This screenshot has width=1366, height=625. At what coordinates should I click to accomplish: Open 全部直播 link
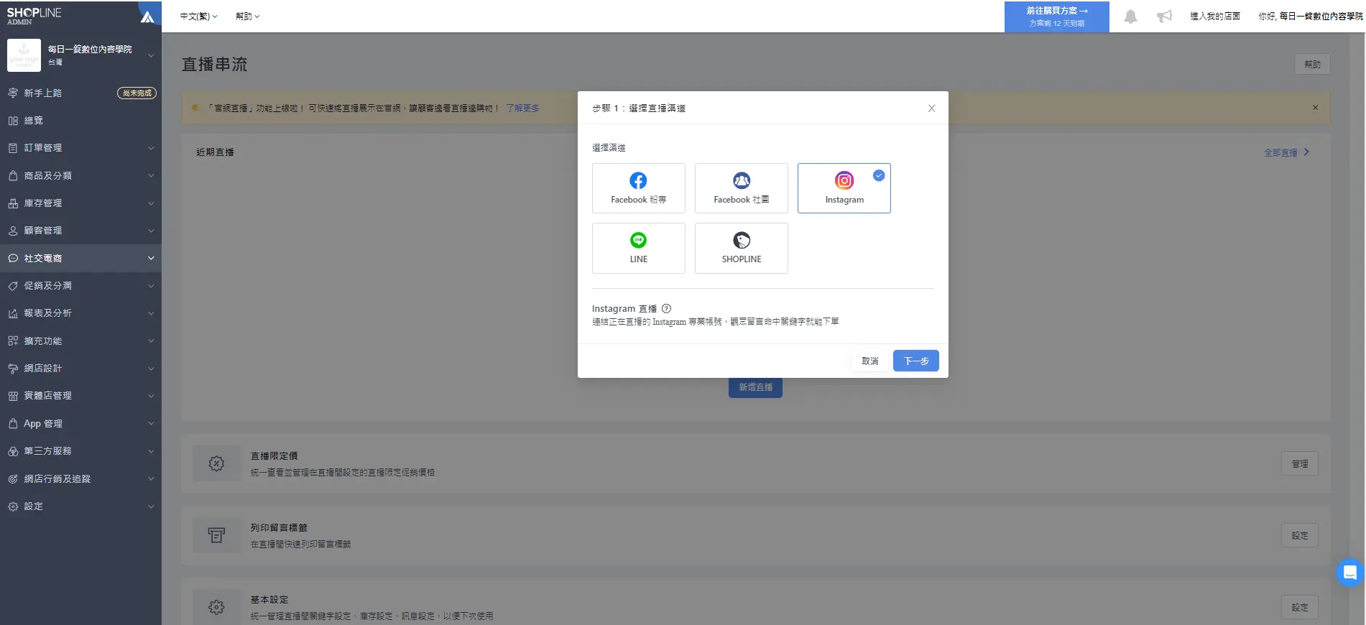point(1286,152)
